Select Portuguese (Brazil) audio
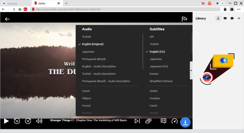244x133 pixels. coord(94,59)
